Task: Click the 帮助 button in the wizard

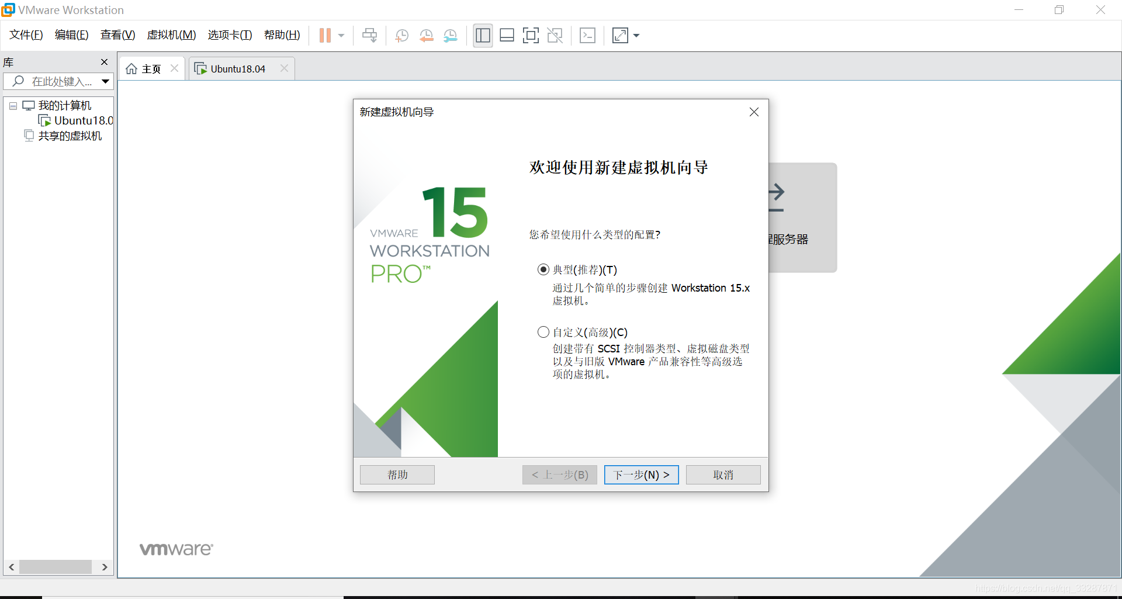Action: point(397,475)
